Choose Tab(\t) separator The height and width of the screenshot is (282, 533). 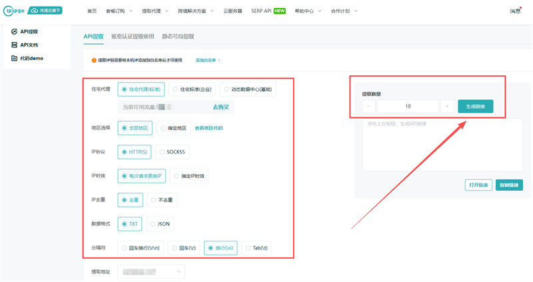257,248
